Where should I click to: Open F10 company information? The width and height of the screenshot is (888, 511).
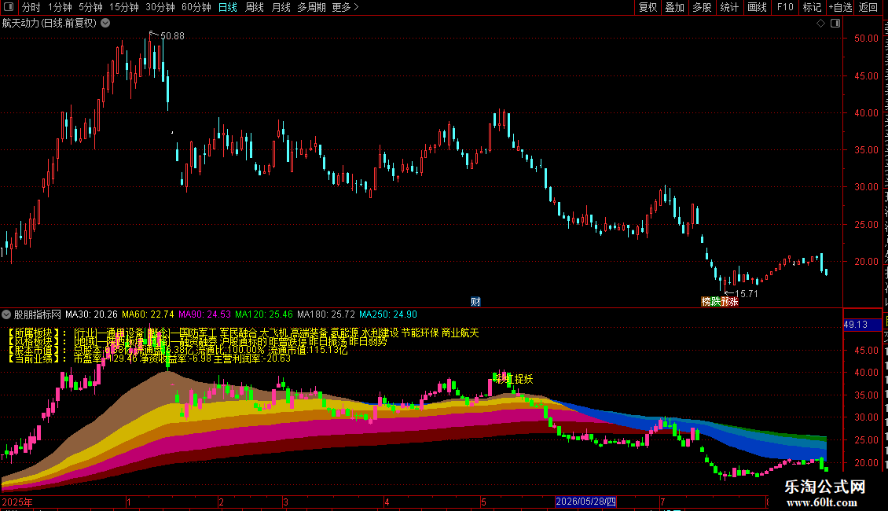coord(785,7)
